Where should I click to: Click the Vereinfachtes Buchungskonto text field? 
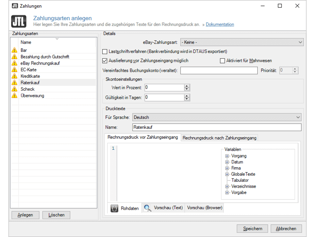tap(219, 70)
